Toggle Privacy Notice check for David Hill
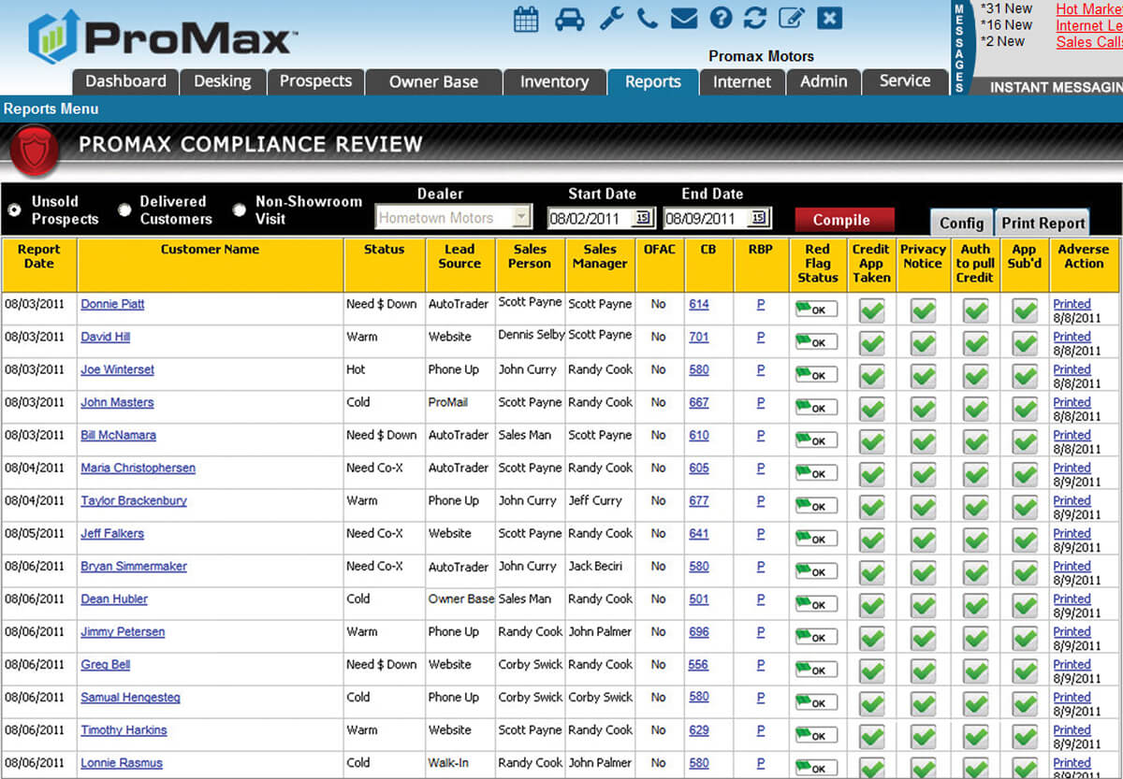The image size is (1123, 779). coord(924,343)
